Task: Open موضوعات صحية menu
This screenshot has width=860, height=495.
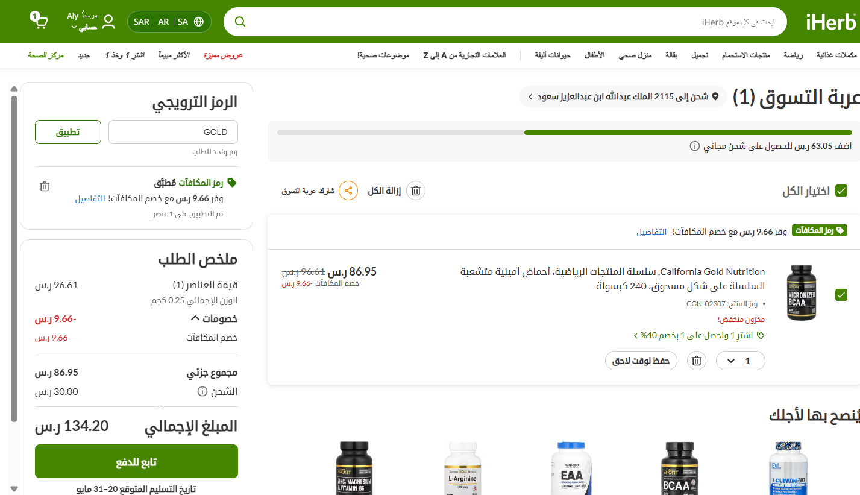Action: click(383, 55)
